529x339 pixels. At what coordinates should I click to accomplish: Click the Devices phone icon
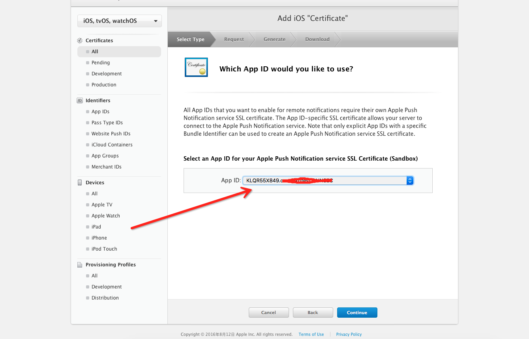[80, 182]
